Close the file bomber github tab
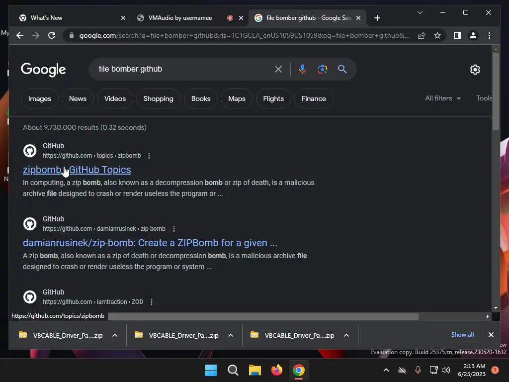Viewport: 509px width, 382px height. (358, 18)
